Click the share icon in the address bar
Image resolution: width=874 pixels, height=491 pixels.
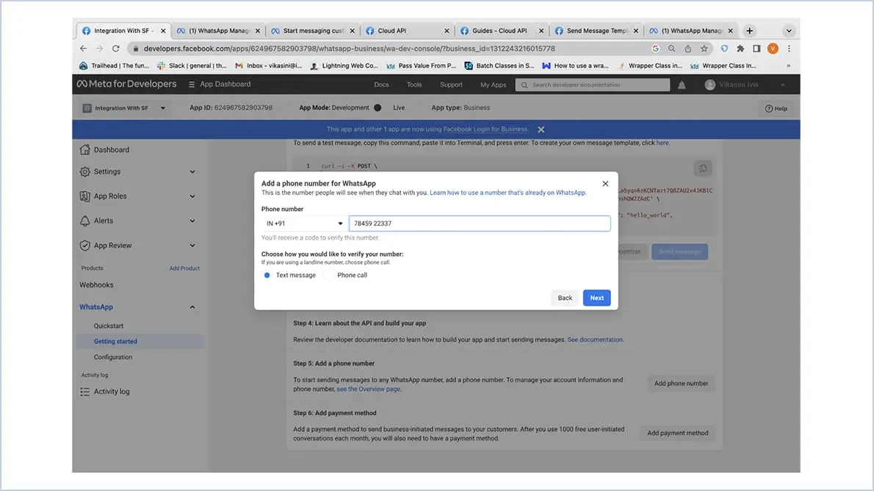tap(688, 49)
